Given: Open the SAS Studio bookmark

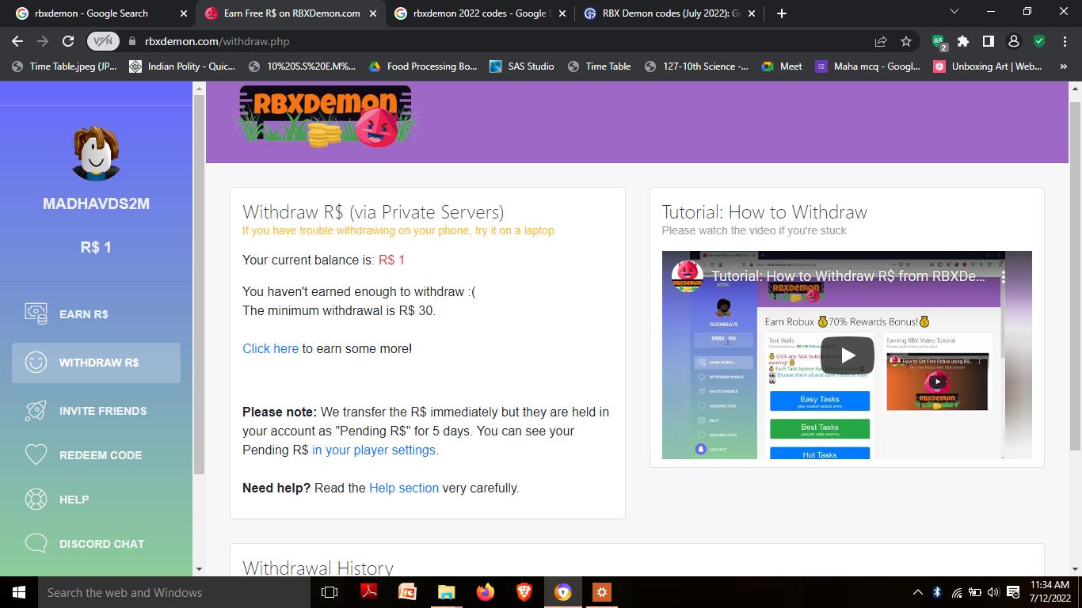Looking at the screenshot, I should click(522, 66).
